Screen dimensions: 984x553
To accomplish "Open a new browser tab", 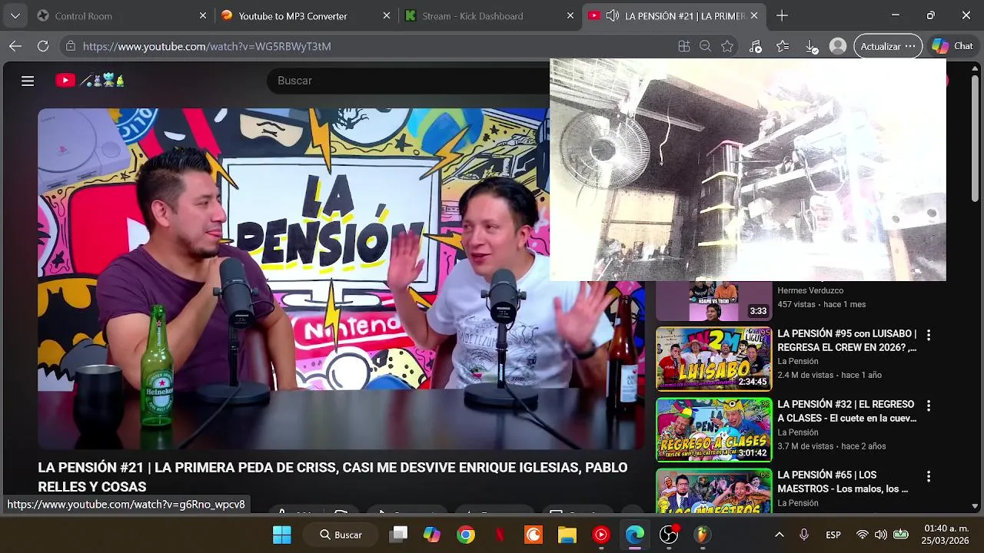I will (782, 15).
